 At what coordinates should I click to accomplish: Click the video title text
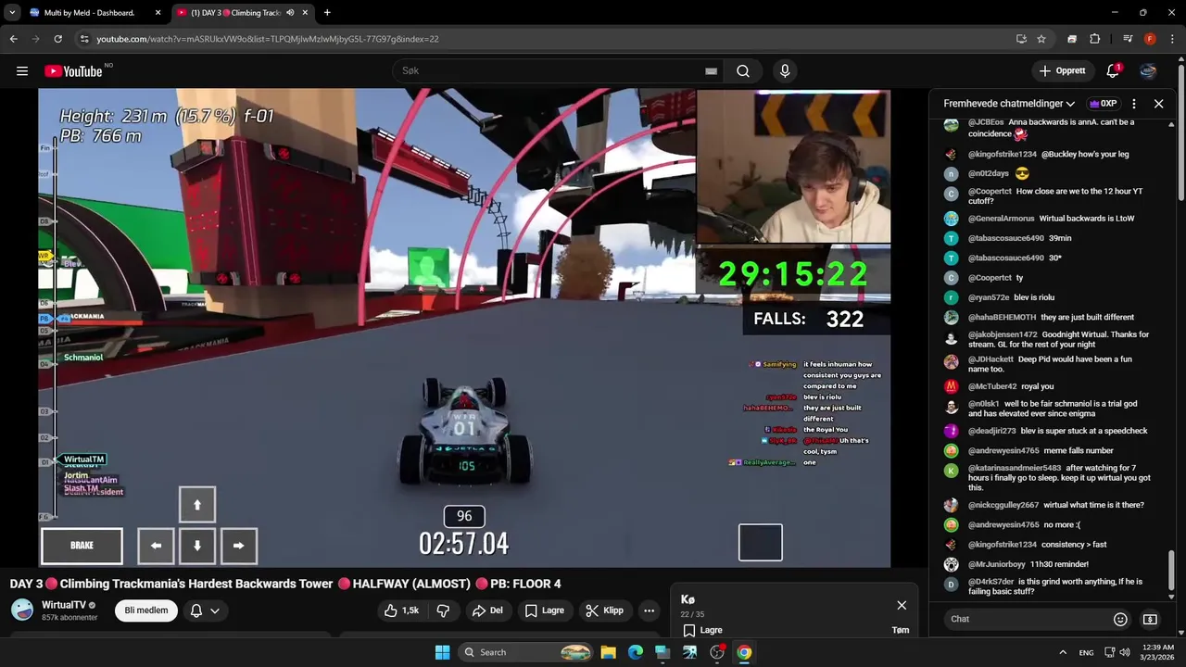(x=285, y=584)
